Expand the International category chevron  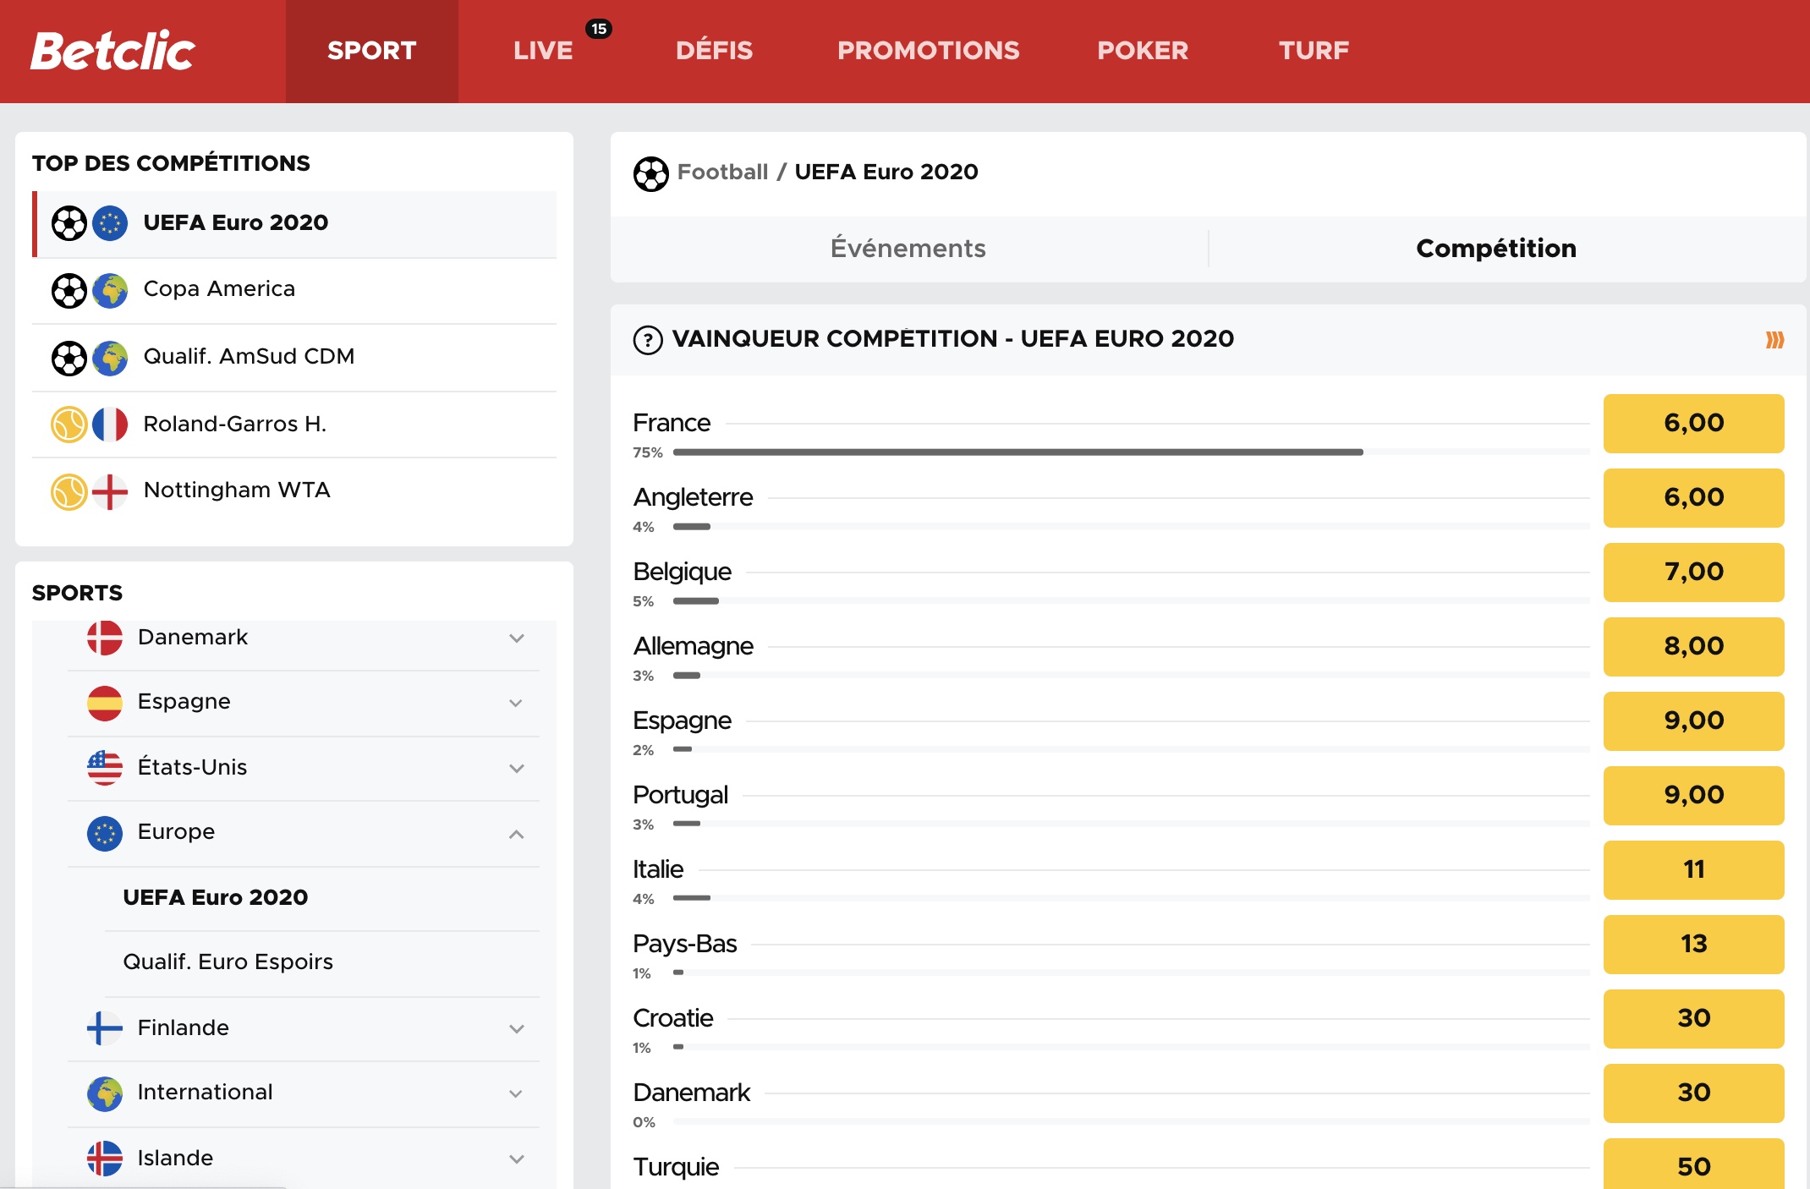[517, 1093]
